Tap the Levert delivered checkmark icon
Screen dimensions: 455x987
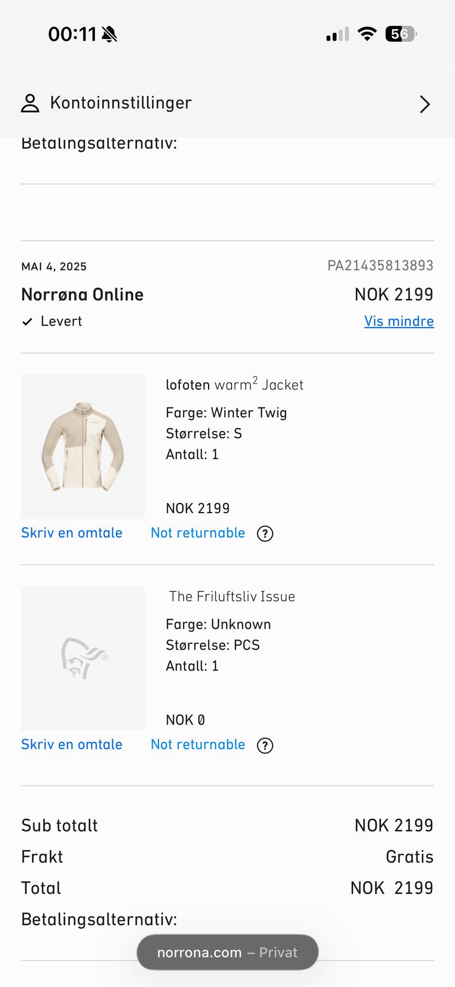click(x=27, y=322)
